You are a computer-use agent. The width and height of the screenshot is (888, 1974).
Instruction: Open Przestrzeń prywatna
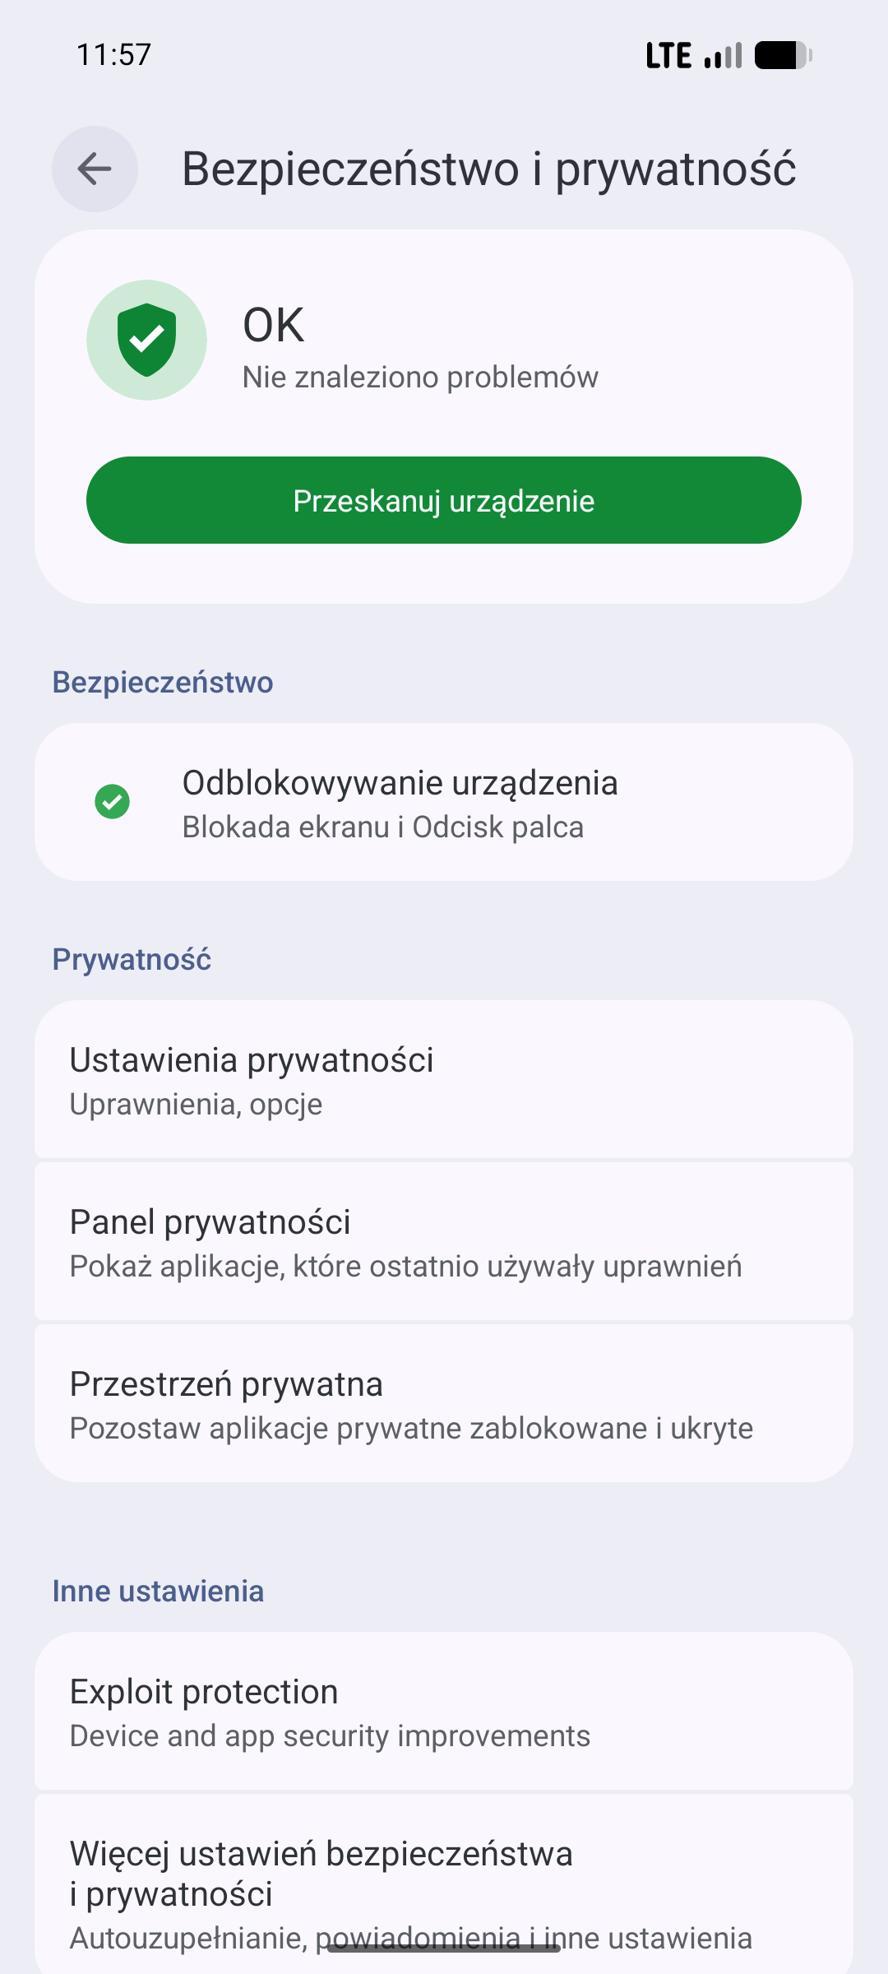[444, 1404]
